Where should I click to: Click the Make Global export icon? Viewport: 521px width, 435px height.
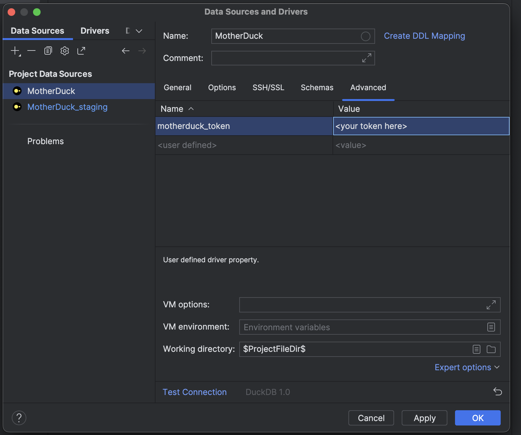(81, 51)
